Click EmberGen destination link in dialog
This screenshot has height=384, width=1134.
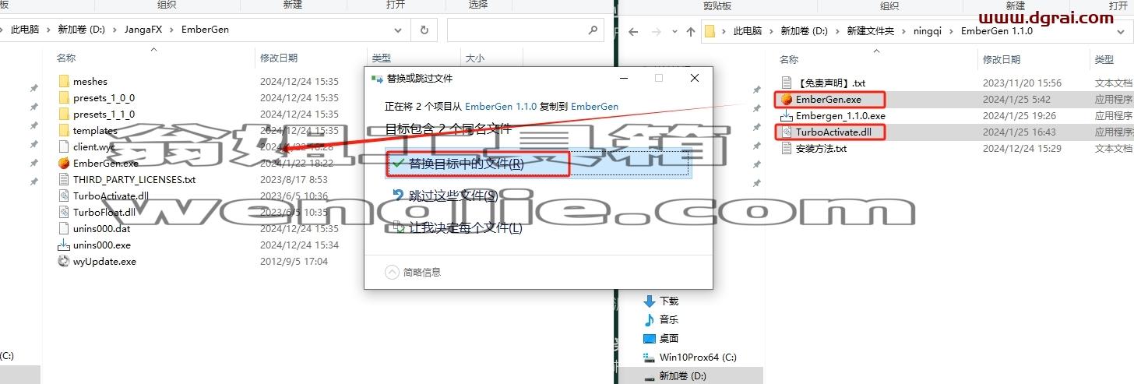point(595,106)
